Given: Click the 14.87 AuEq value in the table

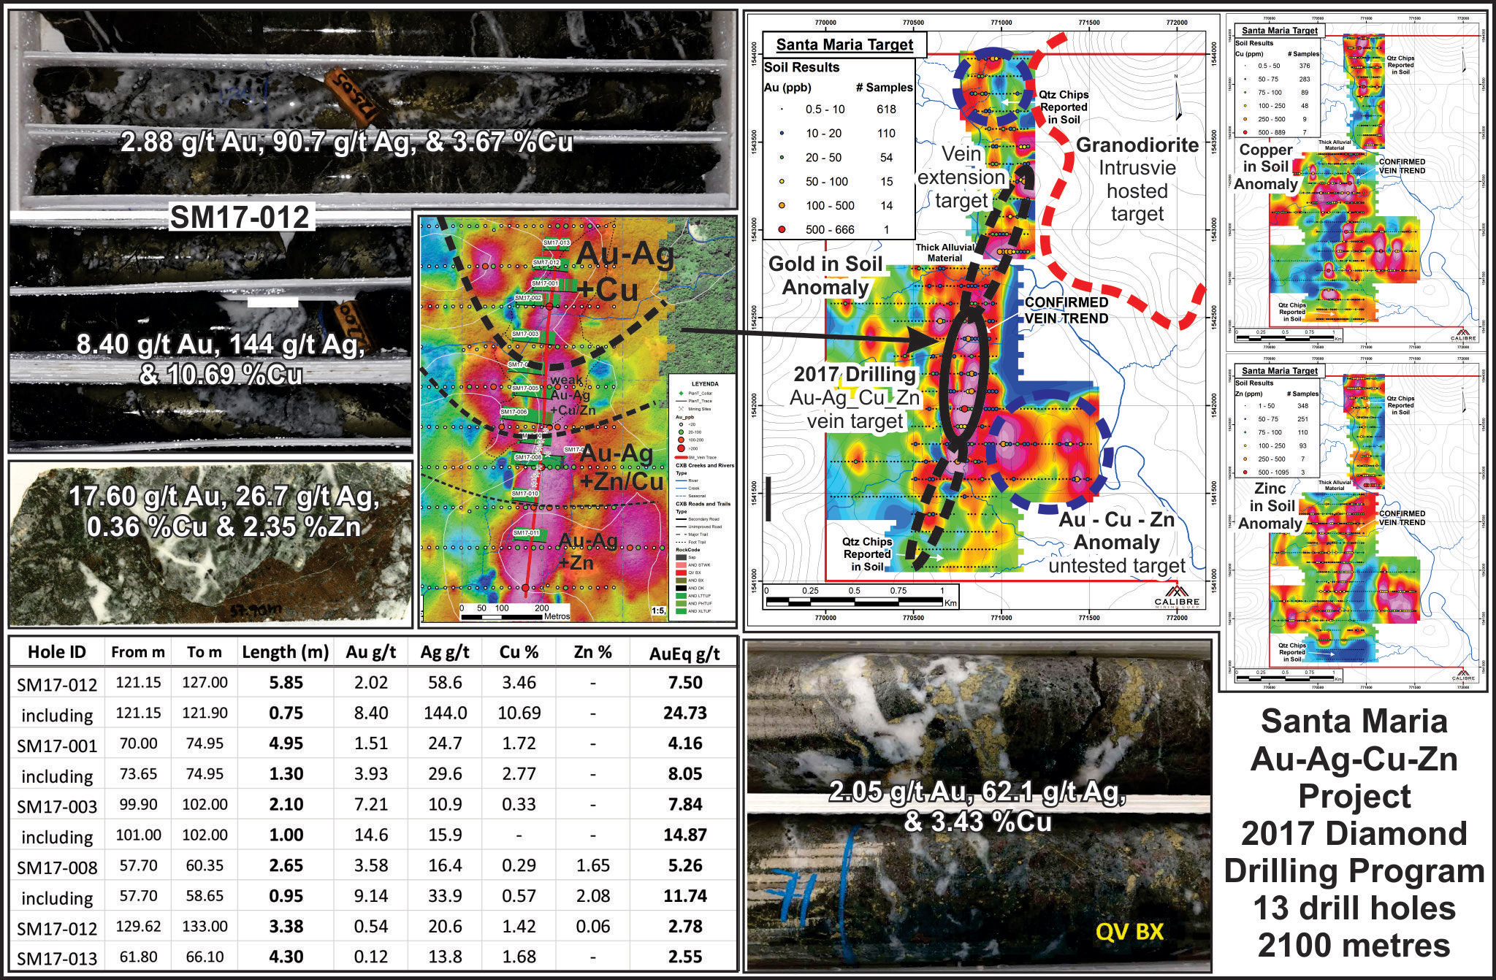Looking at the screenshot, I should tap(684, 835).
